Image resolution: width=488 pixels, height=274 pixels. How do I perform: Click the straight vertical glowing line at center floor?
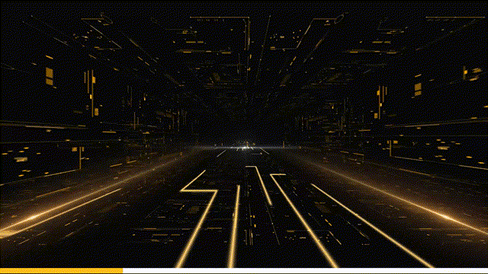click(234, 226)
